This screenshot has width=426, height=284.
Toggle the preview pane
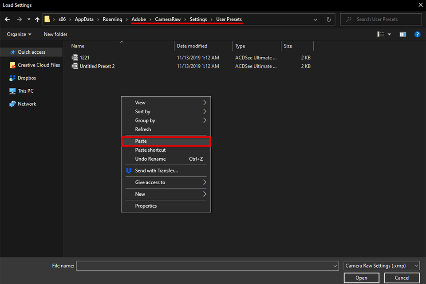coord(402,34)
